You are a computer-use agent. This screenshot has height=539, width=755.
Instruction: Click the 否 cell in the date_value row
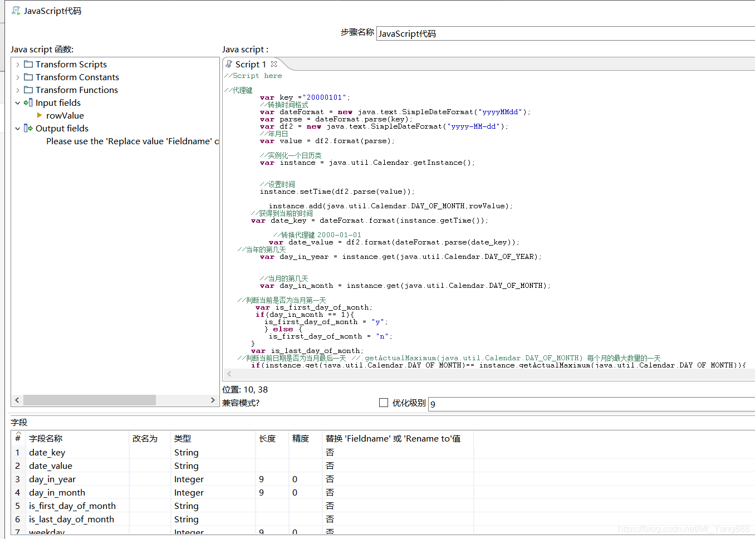398,466
